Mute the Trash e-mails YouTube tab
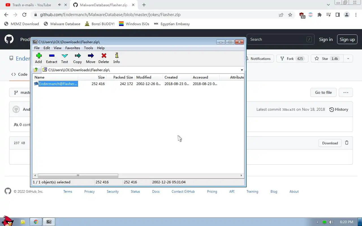 pos(59,5)
